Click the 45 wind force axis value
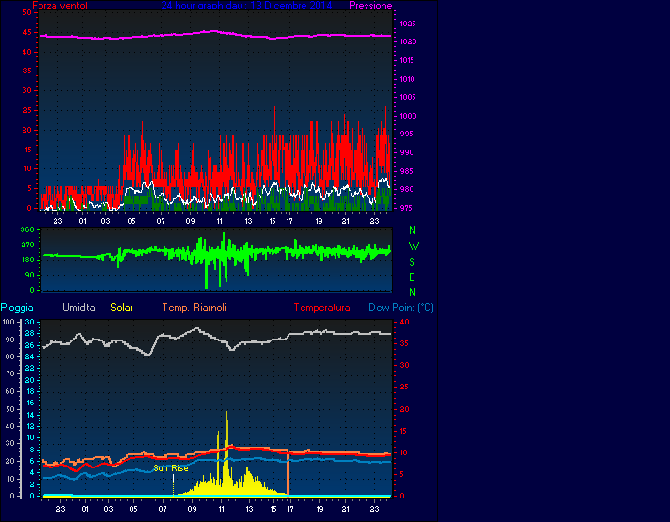Viewport: 670px width, 522px height. point(27,32)
